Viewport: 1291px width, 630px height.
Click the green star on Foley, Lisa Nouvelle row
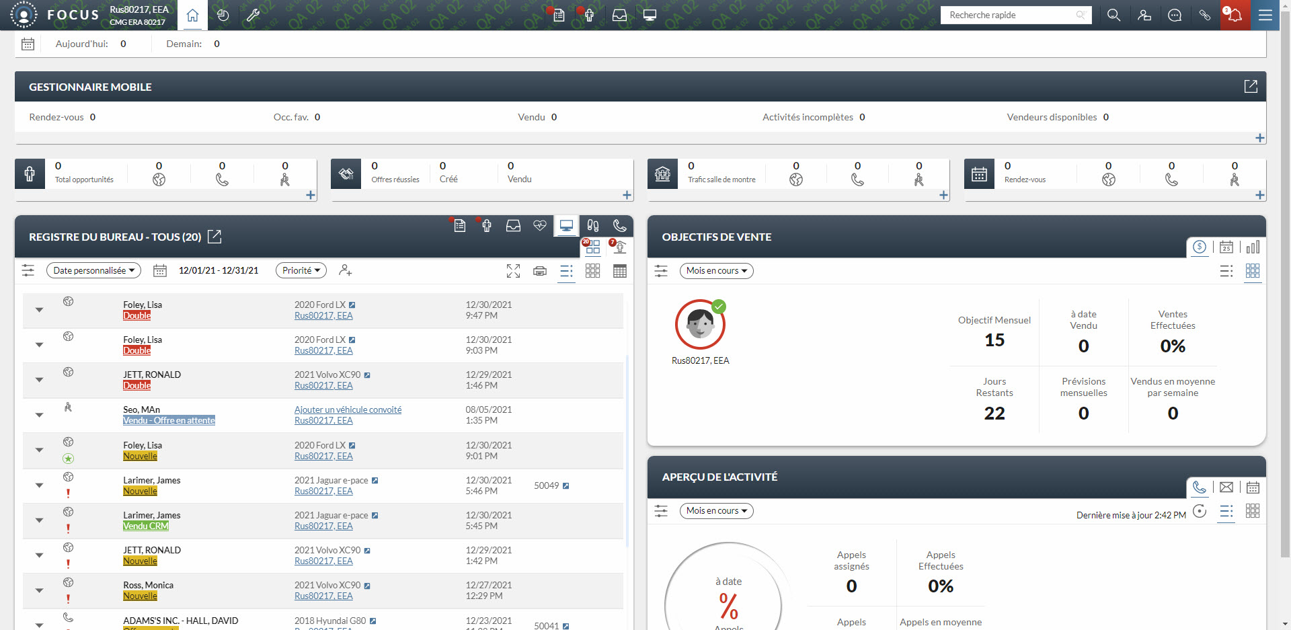(68, 459)
